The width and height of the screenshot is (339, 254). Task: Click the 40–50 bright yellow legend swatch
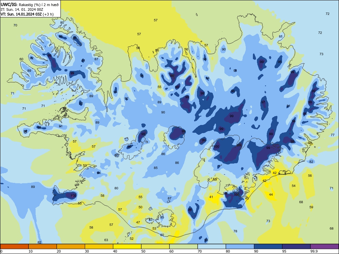click(x=127, y=247)
